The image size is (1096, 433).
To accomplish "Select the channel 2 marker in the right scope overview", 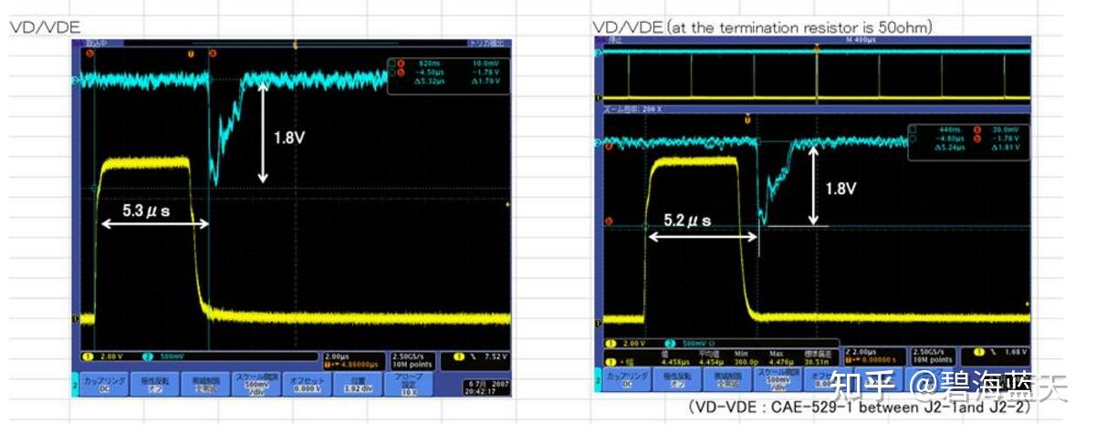I will 598,53.
